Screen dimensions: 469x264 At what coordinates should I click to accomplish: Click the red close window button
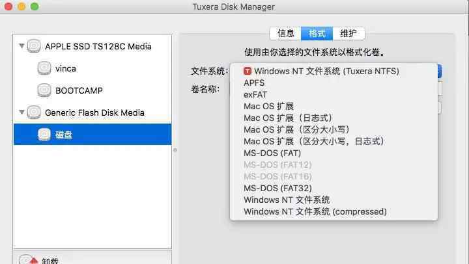(x=8, y=7)
